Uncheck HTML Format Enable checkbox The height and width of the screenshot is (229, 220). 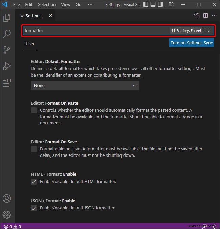click(x=34, y=182)
